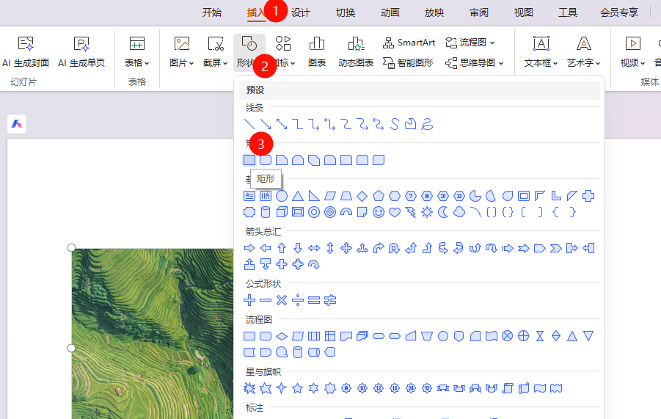The image size is (661, 419).
Task: Switch to the 设计 tab
Action: [x=301, y=12]
